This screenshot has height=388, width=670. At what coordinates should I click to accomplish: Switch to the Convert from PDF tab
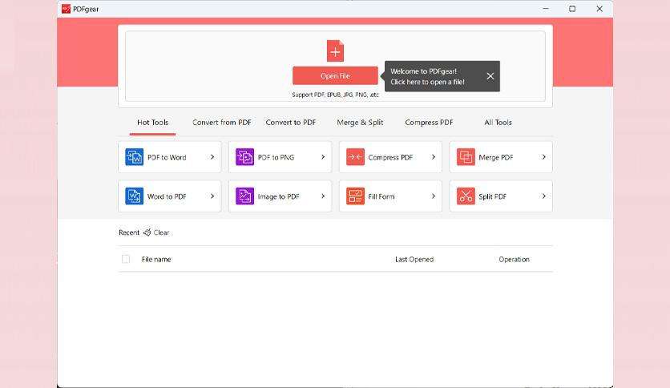click(x=222, y=122)
